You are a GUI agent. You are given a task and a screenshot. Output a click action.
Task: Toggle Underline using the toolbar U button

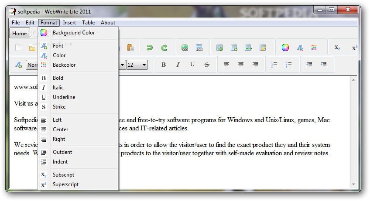(192, 65)
